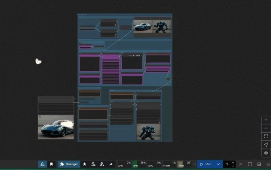This screenshot has width=271, height=170.
Task: Click the GPU usage monitor
Action: click(x=154, y=164)
